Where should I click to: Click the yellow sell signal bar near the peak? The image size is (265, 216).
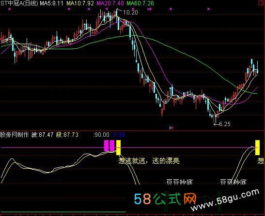[x=118, y=147]
